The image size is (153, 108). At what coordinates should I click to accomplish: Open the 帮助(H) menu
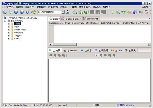click(x=106, y=7)
